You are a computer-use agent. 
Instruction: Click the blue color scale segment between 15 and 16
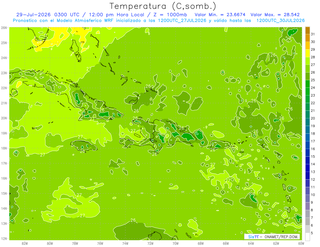307,153
